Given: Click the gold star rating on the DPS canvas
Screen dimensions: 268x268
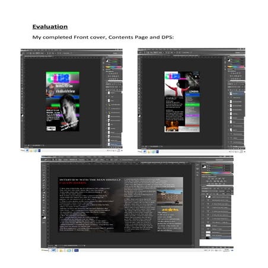Looking at the screenshot, I should tap(170, 210).
